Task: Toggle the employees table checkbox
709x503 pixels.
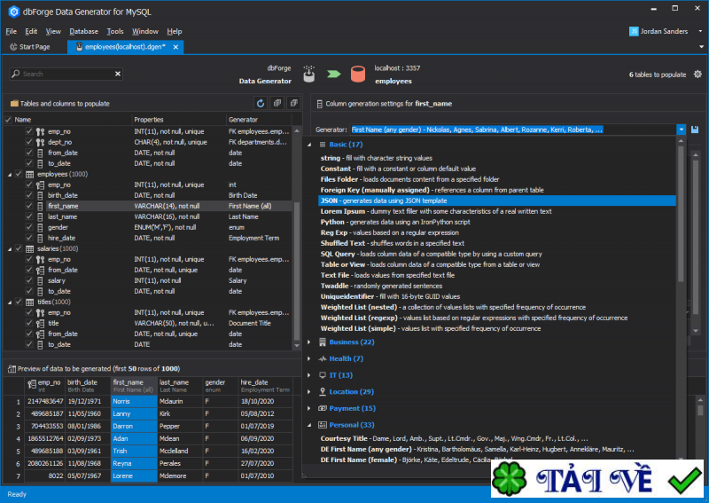Action: [19, 174]
